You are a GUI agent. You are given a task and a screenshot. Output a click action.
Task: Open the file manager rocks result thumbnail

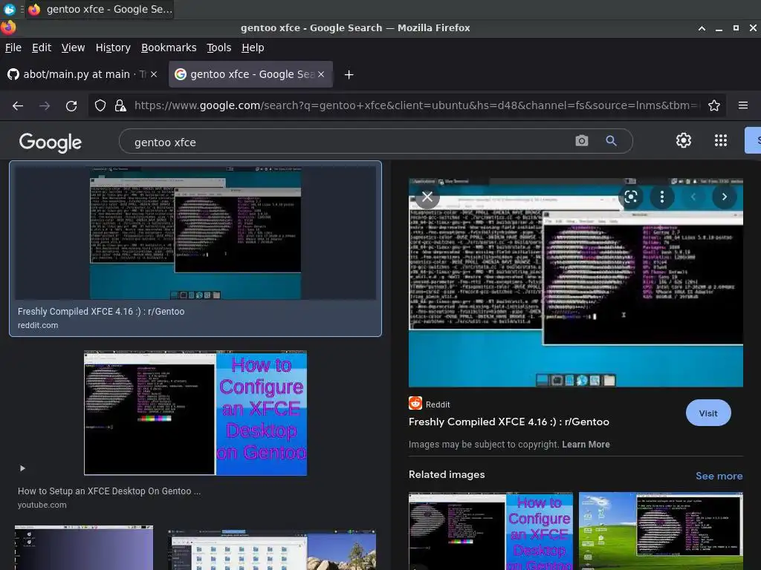tap(272, 550)
